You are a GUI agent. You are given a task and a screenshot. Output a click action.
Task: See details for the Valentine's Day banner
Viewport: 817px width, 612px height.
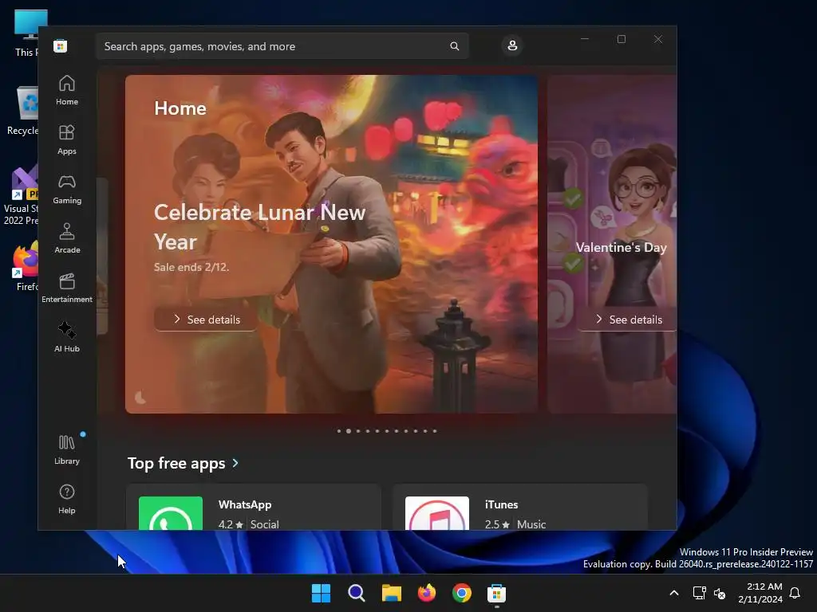pyautogui.click(x=628, y=320)
